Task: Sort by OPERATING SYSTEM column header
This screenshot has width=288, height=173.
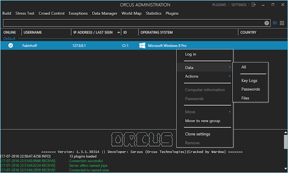Action: click(157, 32)
